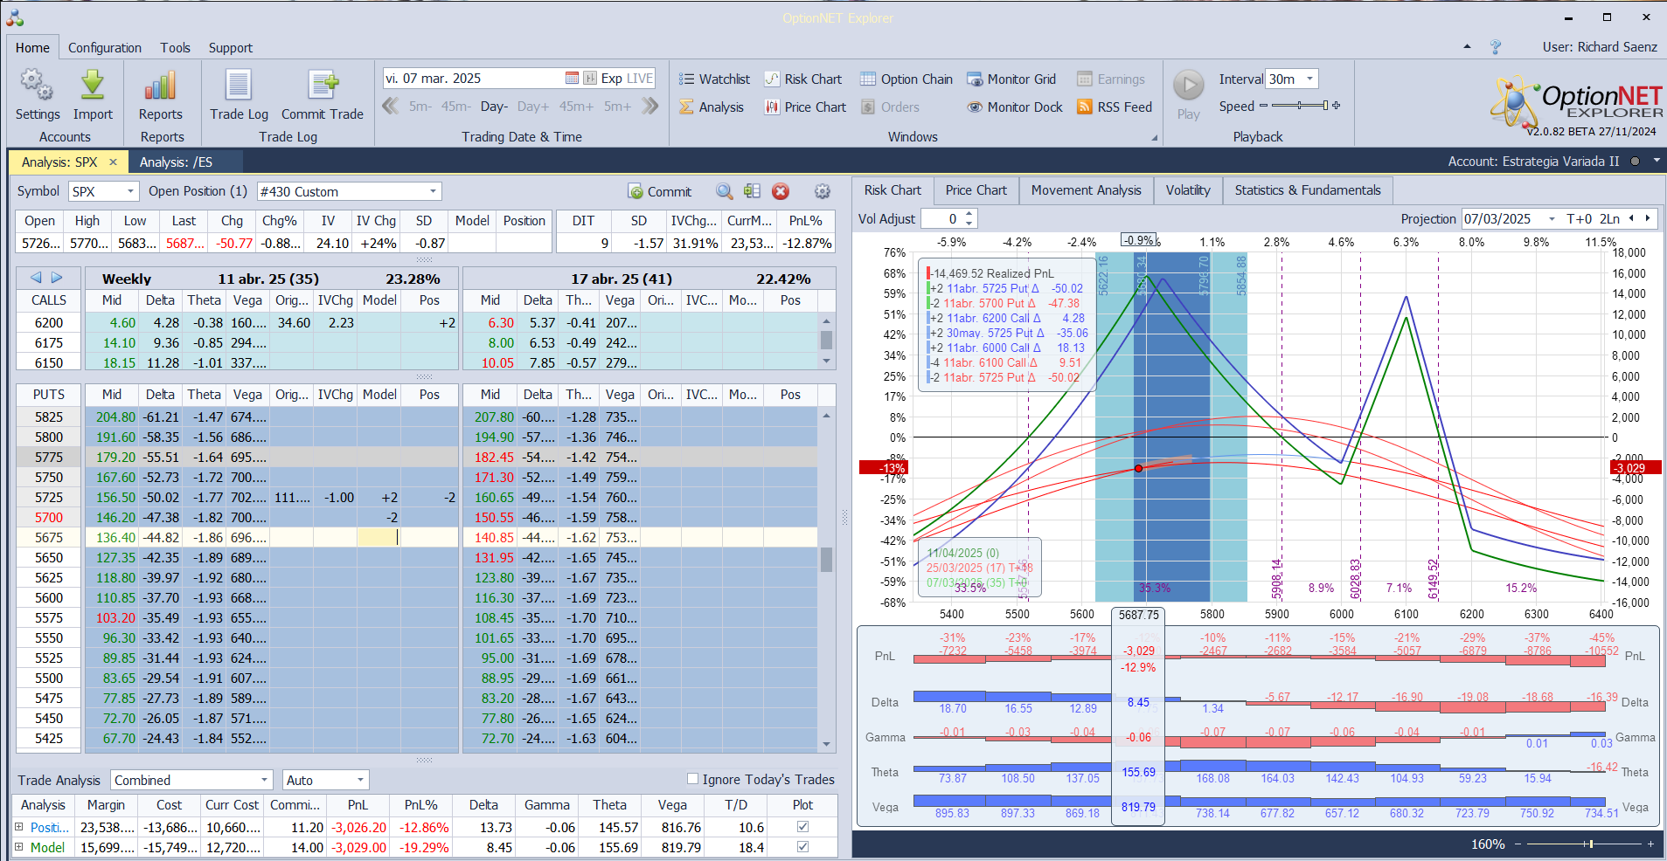Open the Settings gear icon
The width and height of the screenshot is (1667, 861).
[x=37, y=85]
